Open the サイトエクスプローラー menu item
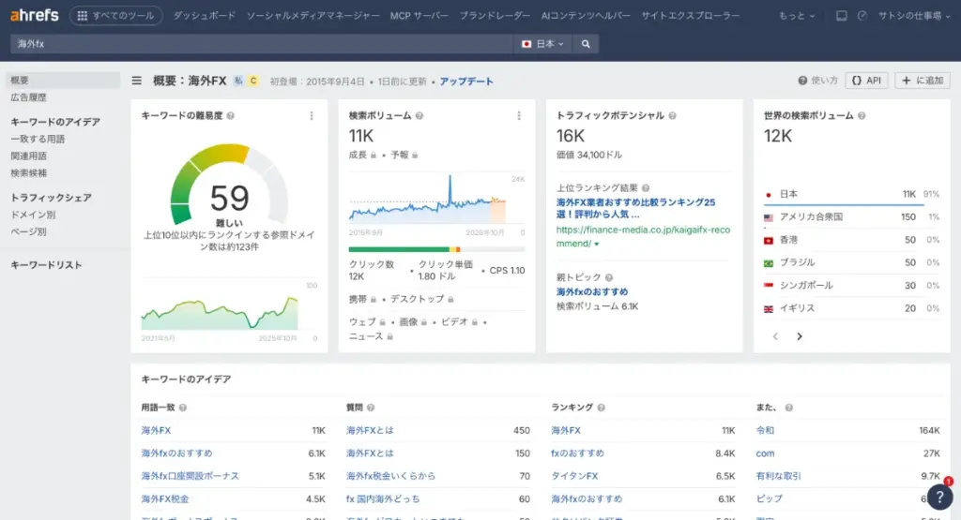The height and width of the screenshot is (520, 961). pos(690,17)
